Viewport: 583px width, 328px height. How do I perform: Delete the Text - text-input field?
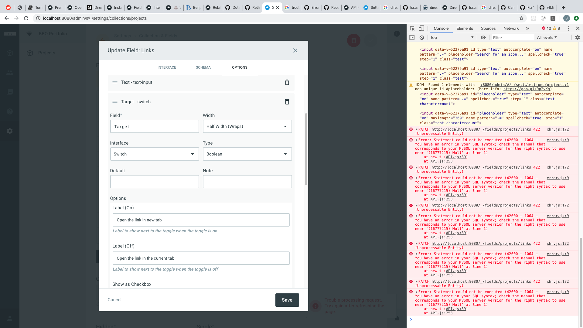click(287, 82)
